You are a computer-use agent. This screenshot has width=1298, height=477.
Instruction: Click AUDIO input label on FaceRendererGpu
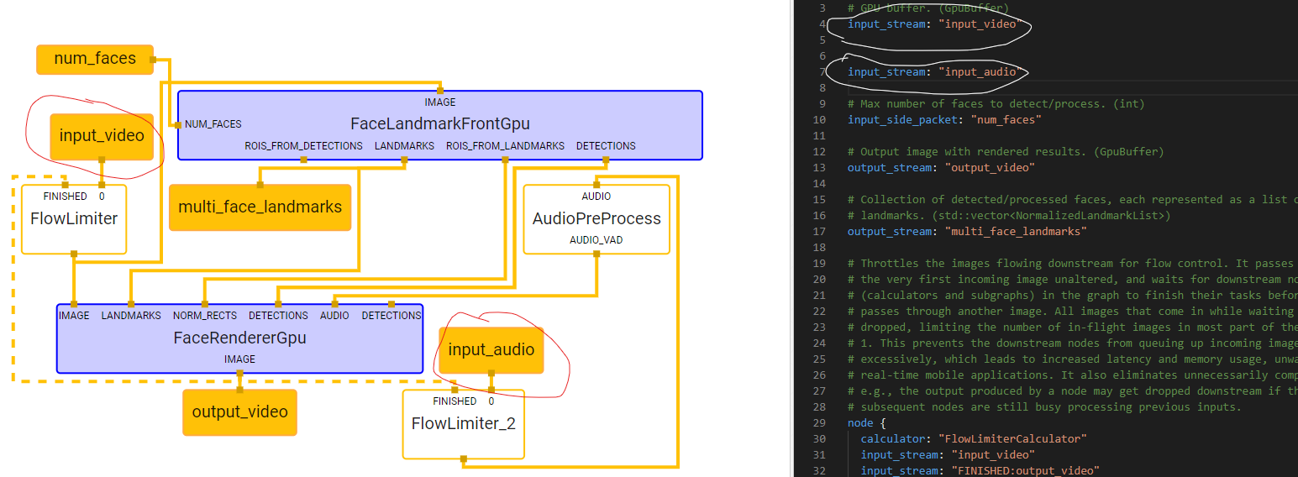(x=334, y=316)
